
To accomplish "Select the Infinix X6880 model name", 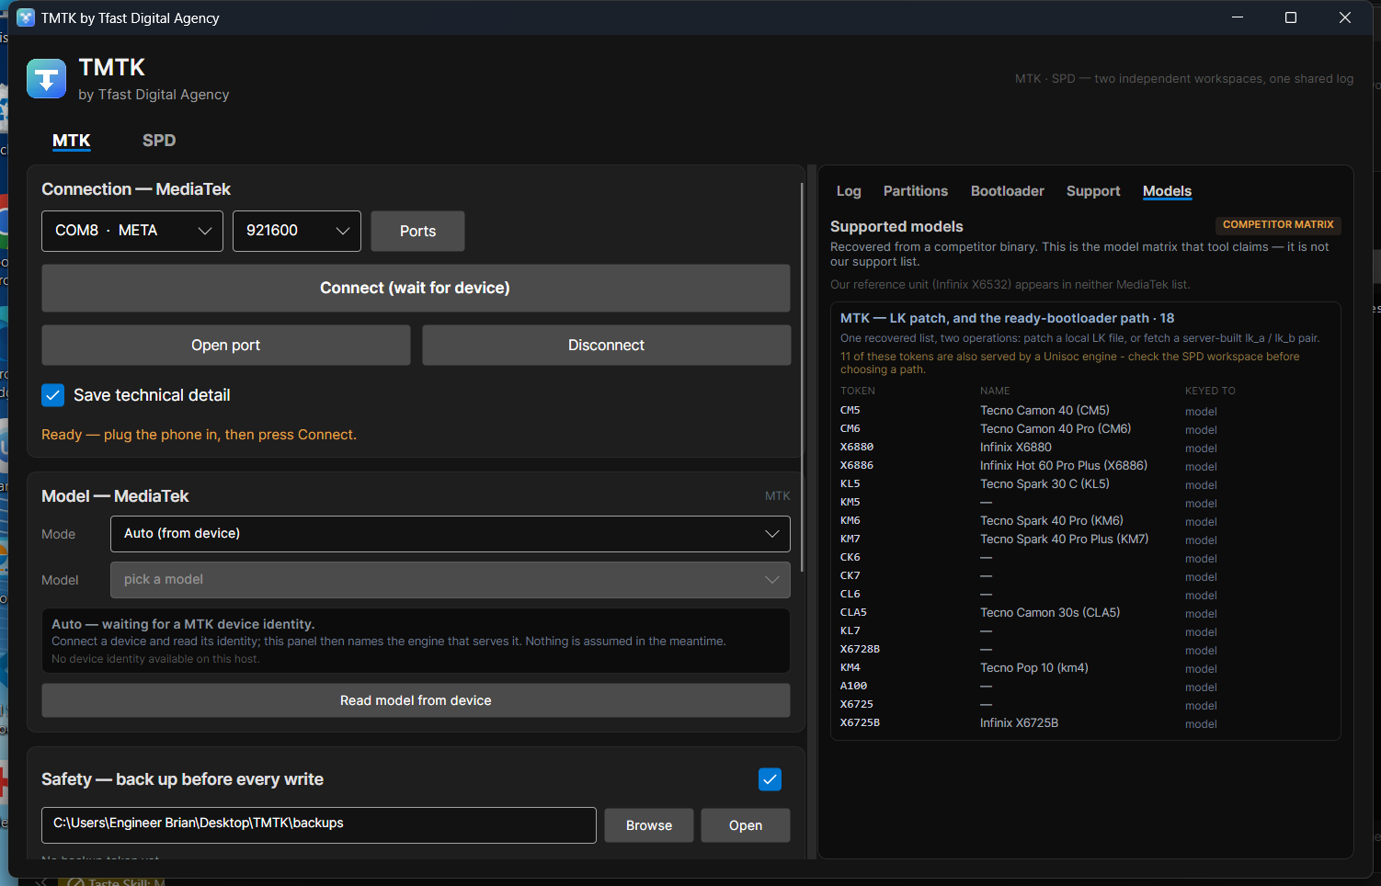I will coord(1016,448).
